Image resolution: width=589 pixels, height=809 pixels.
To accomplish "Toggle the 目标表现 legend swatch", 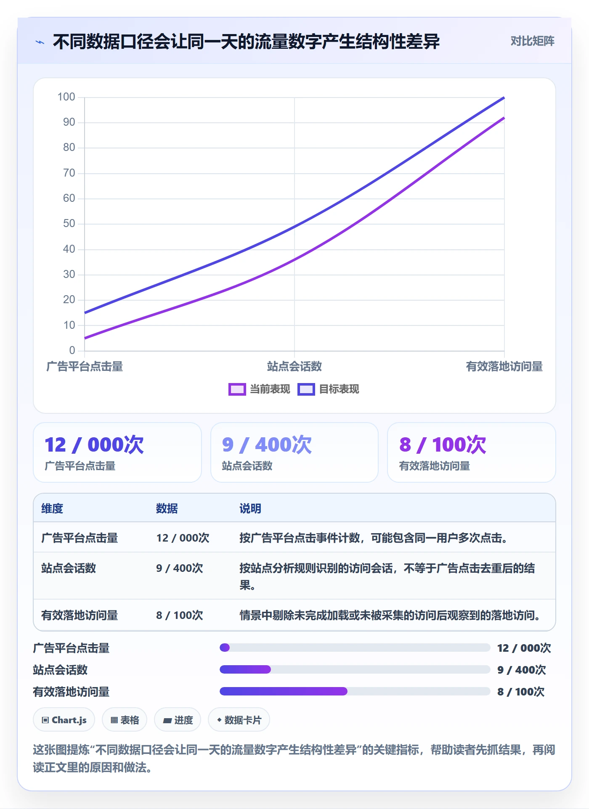I will [306, 389].
